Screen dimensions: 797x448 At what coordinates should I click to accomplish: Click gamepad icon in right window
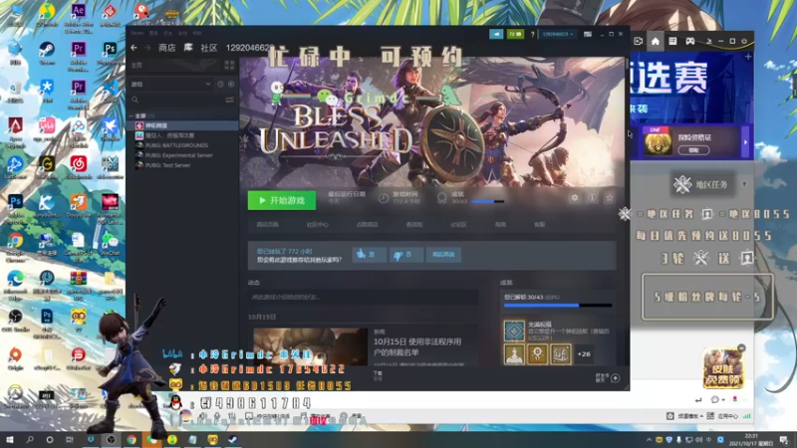pyautogui.click(x=689, y=41)
